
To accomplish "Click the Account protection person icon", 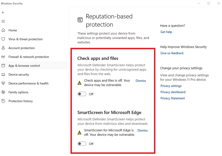I will [3, 48].
